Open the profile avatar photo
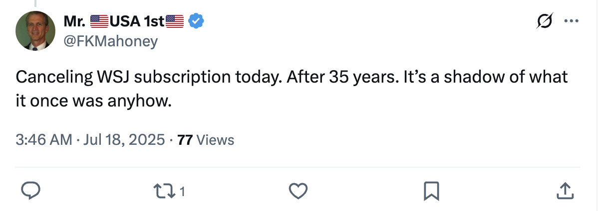Screen dimensions: 598x211 click(35, 30)
